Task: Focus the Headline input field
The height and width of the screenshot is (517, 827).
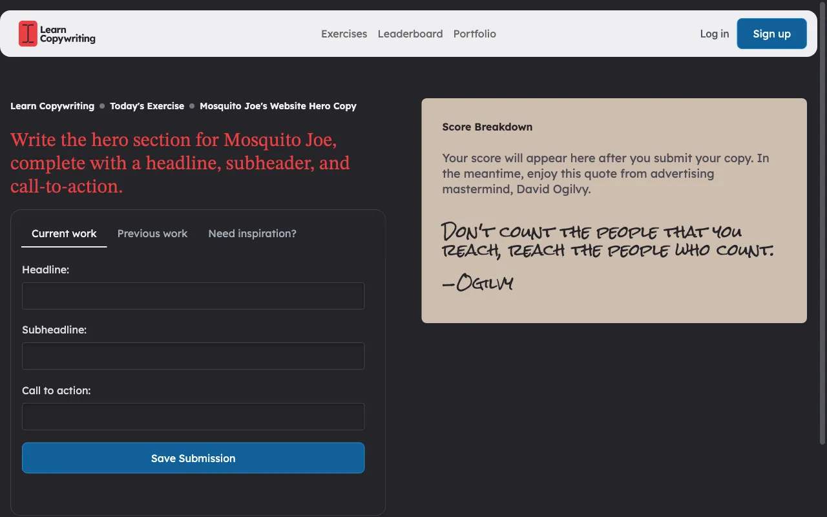Action: tap(193, 296)
